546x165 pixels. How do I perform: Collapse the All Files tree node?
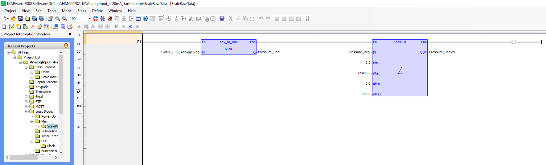pyautogui.click(x=9, y=52)
